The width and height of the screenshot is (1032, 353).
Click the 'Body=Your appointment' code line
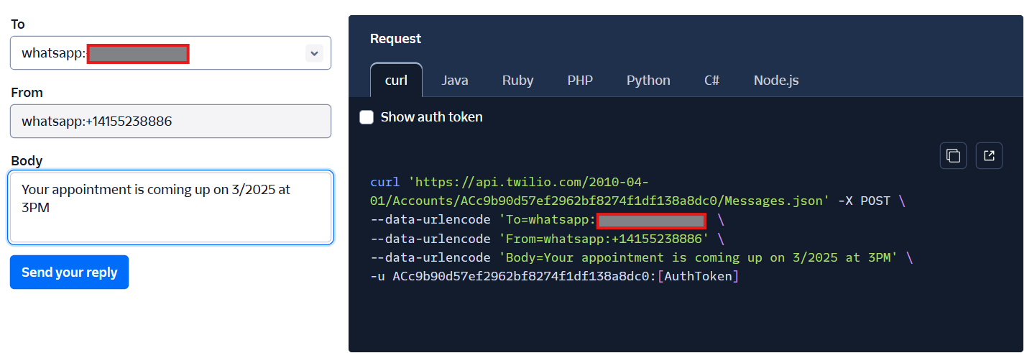pos(642,257)
